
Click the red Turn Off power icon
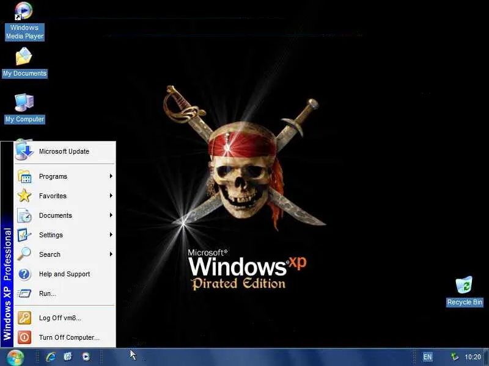tap(24, 337)
